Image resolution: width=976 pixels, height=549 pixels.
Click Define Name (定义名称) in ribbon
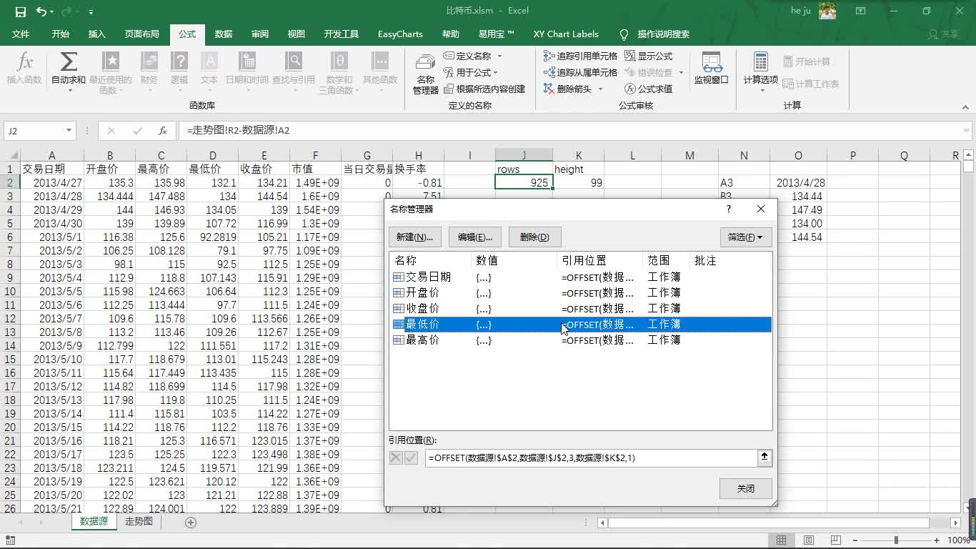(472, 56)
